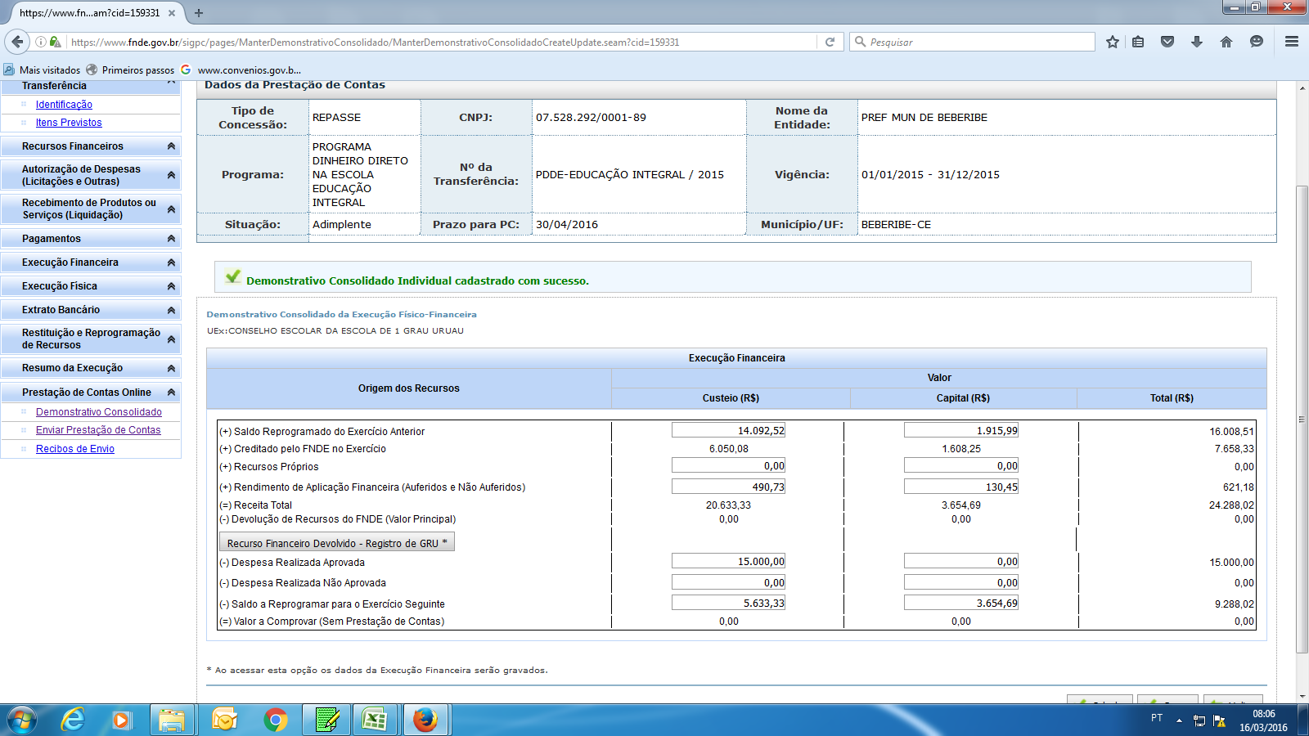
Task: Collapse the Recursos Financeiros section
Action: [x=171, y=146]
